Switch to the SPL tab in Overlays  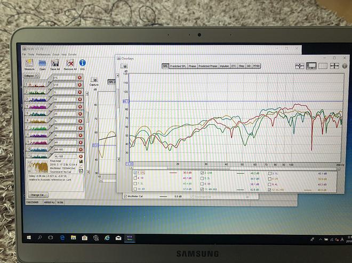tap(165, 66)
